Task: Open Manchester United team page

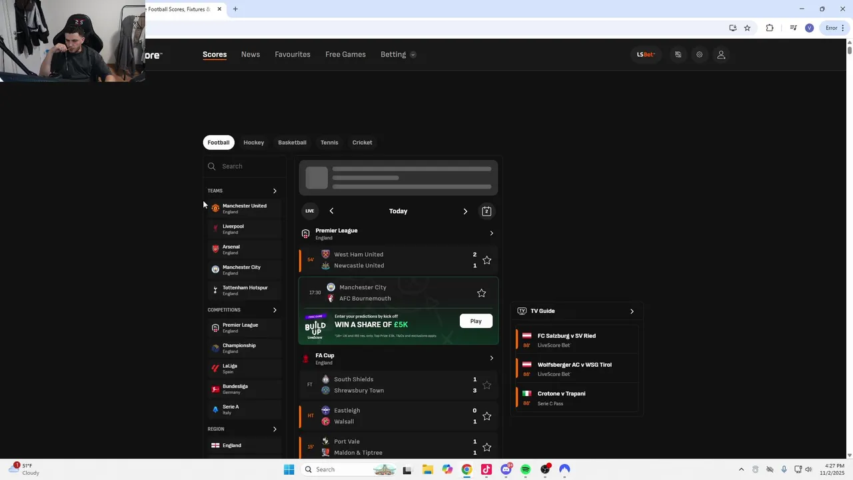Action: (243, 209)
